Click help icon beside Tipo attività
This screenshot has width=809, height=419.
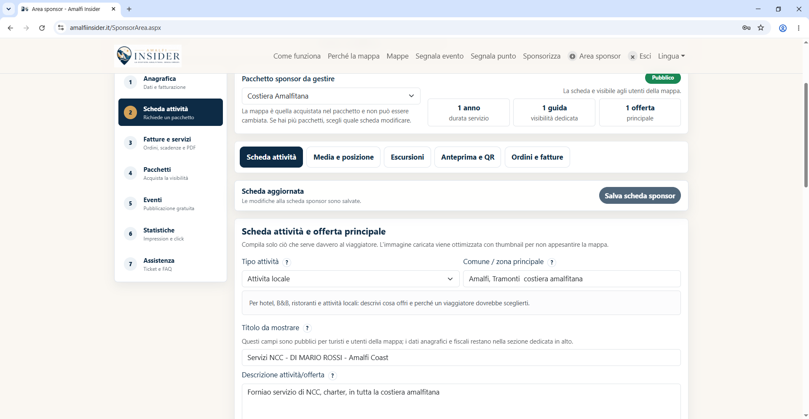click(x=287, y=262)
